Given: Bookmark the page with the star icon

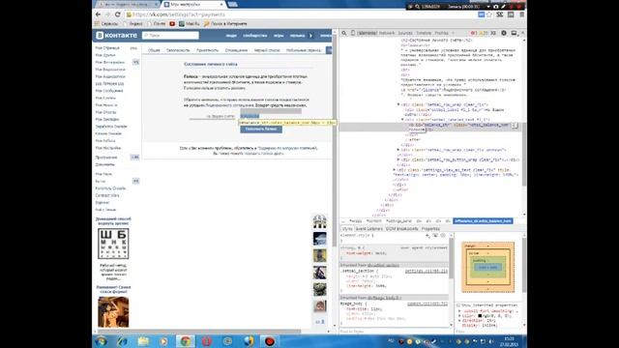Looking at the screenshot, I should [x=489, y=14].
